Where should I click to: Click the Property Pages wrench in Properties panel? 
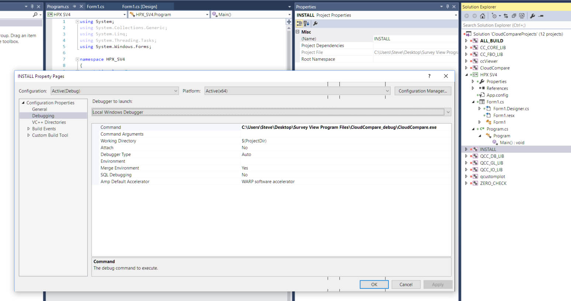315,24
